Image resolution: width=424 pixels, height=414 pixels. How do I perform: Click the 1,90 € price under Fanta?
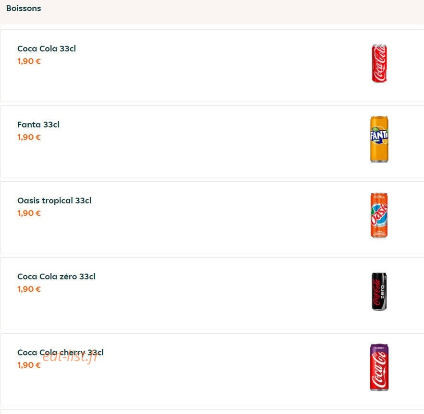pyautogui.click(x=29, y=137)
